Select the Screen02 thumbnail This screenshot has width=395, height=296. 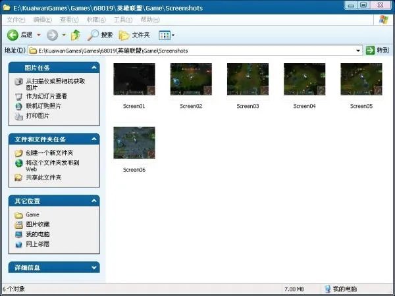(x=191, y=80)
